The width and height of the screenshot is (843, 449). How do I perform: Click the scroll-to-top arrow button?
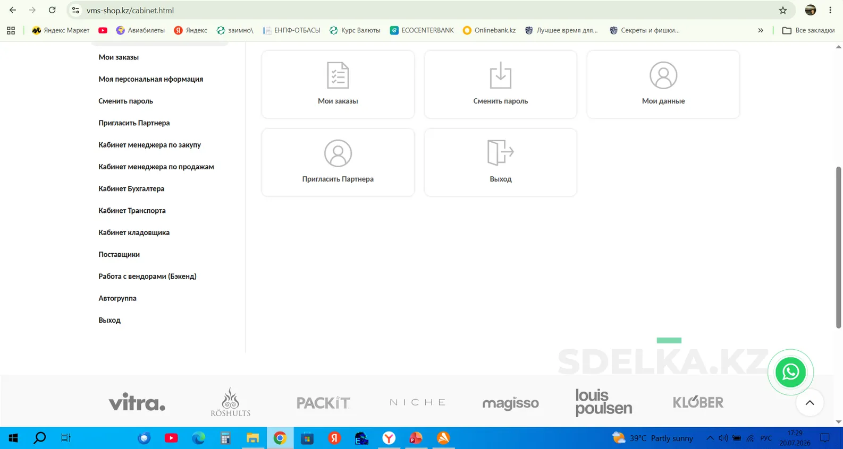pyautogui.click(x=810, y=403)
